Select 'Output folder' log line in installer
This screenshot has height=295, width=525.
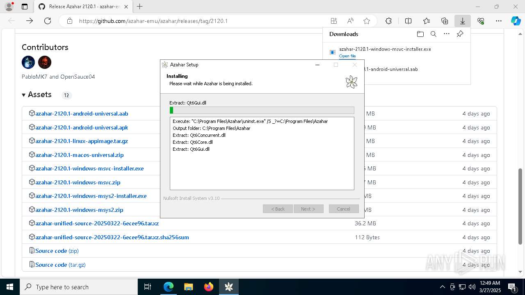212,128
